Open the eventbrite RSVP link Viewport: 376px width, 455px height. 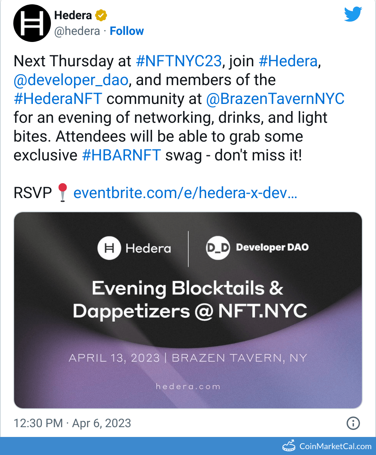[x=185, y=193]
